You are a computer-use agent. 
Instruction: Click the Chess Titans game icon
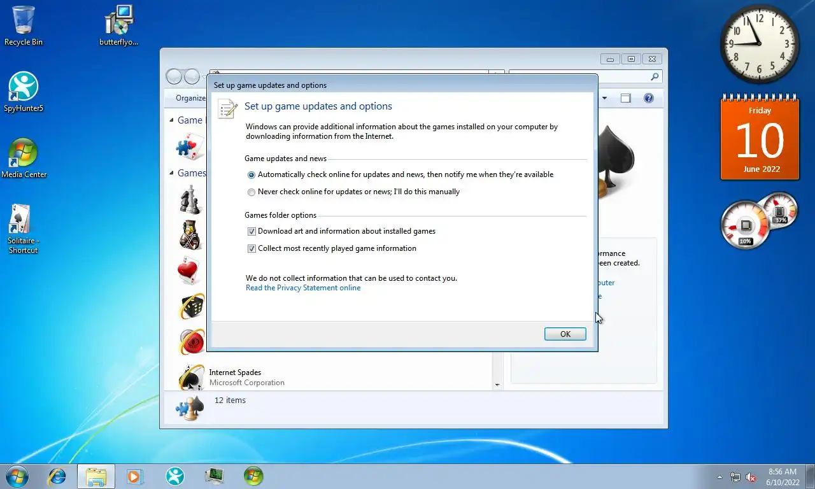[x=190, y=200]
